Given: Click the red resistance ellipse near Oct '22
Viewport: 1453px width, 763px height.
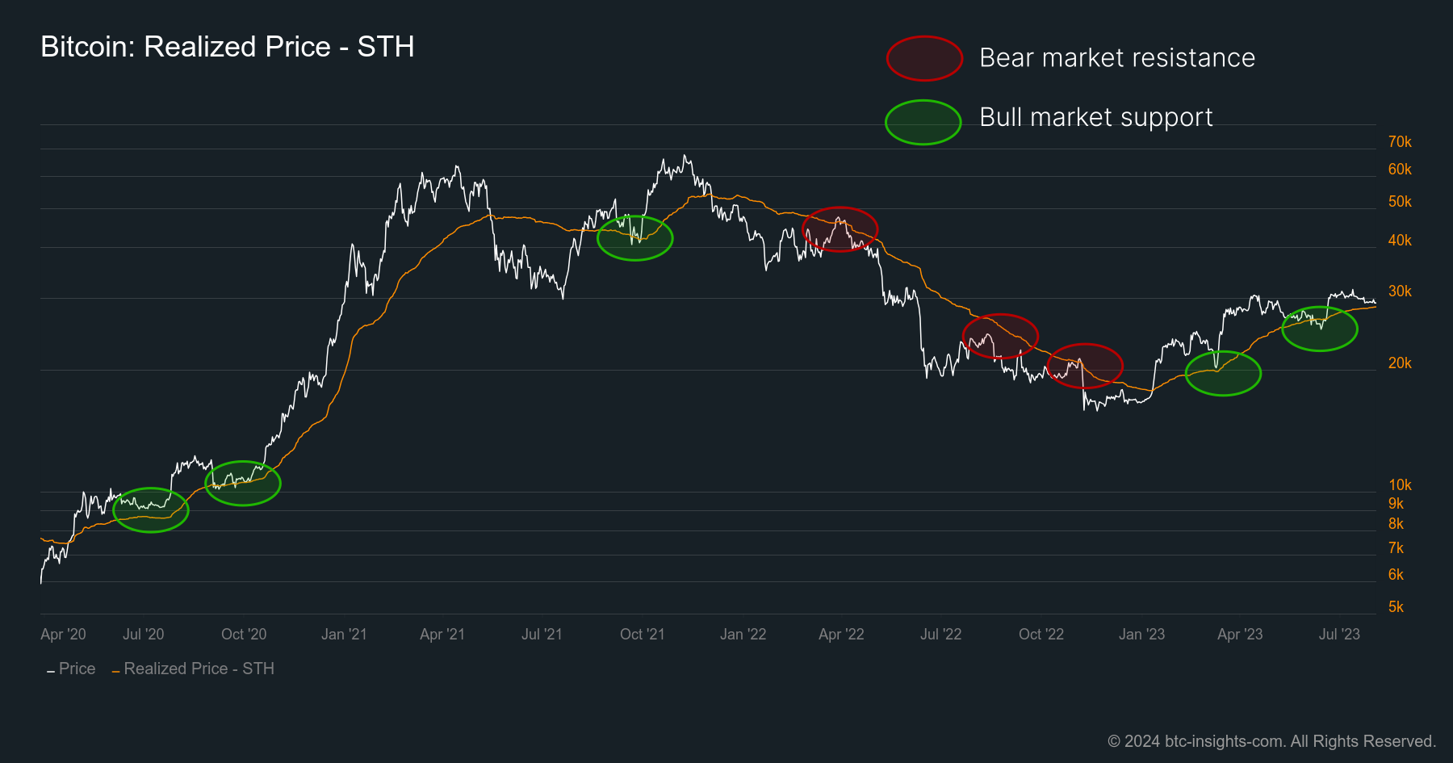Looking at the screenshot, I should click(1087, 367).
